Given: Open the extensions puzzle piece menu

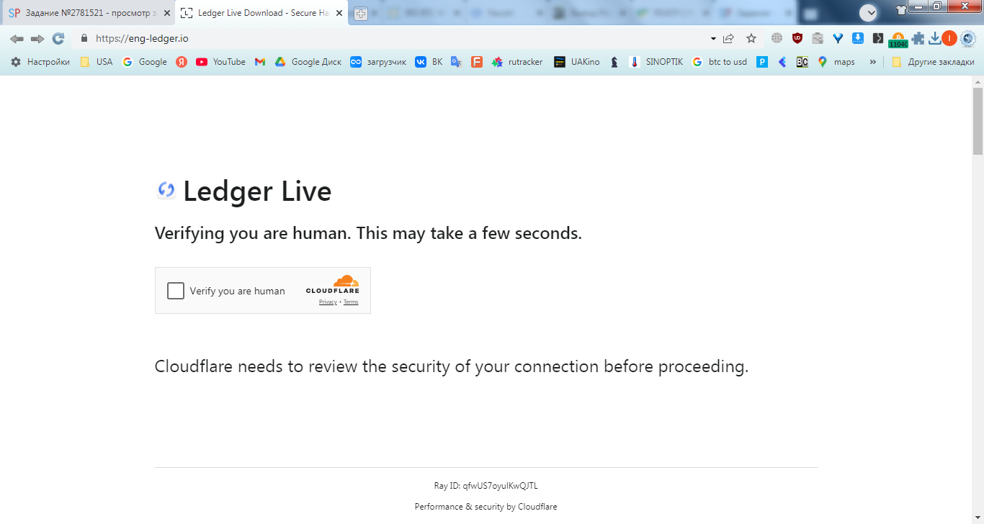Looking at the screenshot, I should click(x=918, y=39).
